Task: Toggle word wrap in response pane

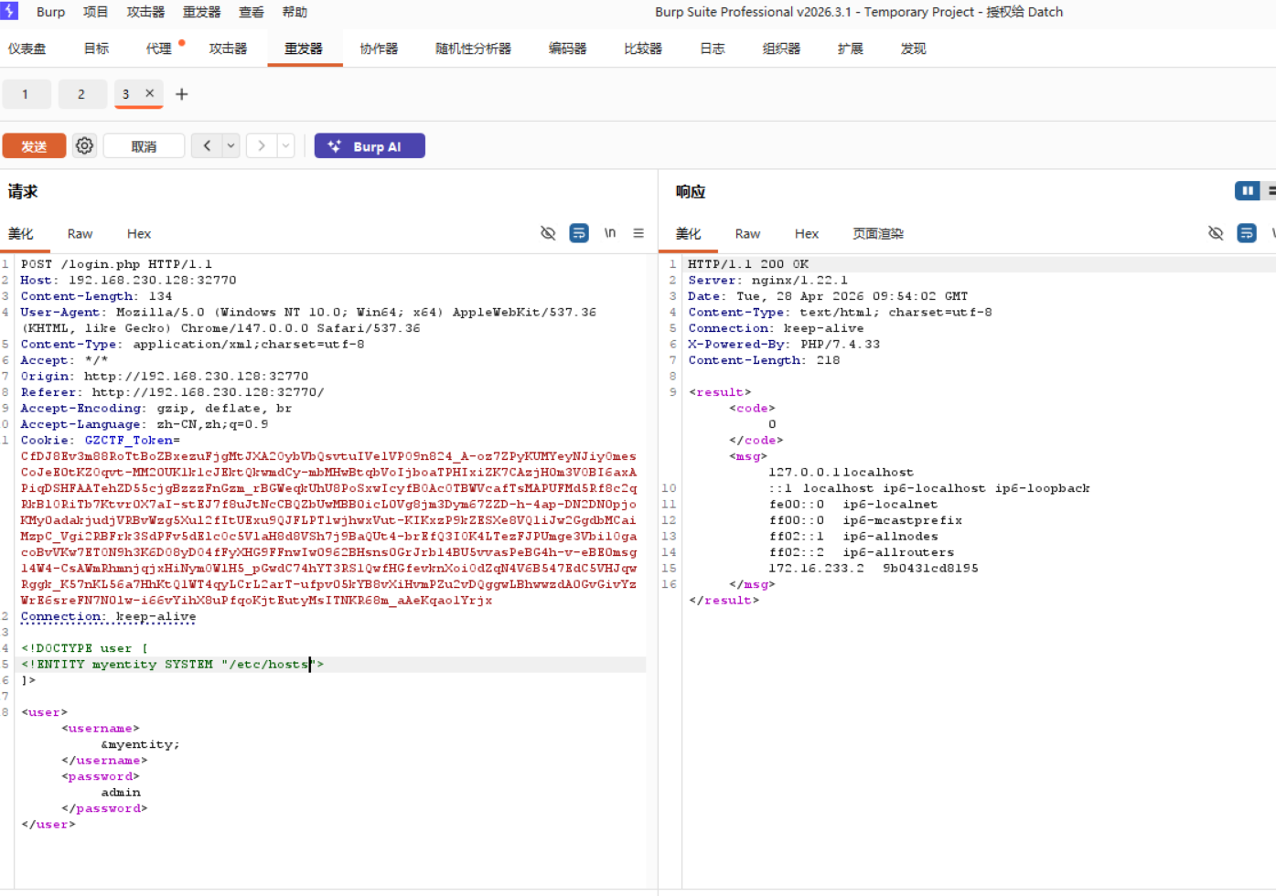Action: pos(1247,233)
